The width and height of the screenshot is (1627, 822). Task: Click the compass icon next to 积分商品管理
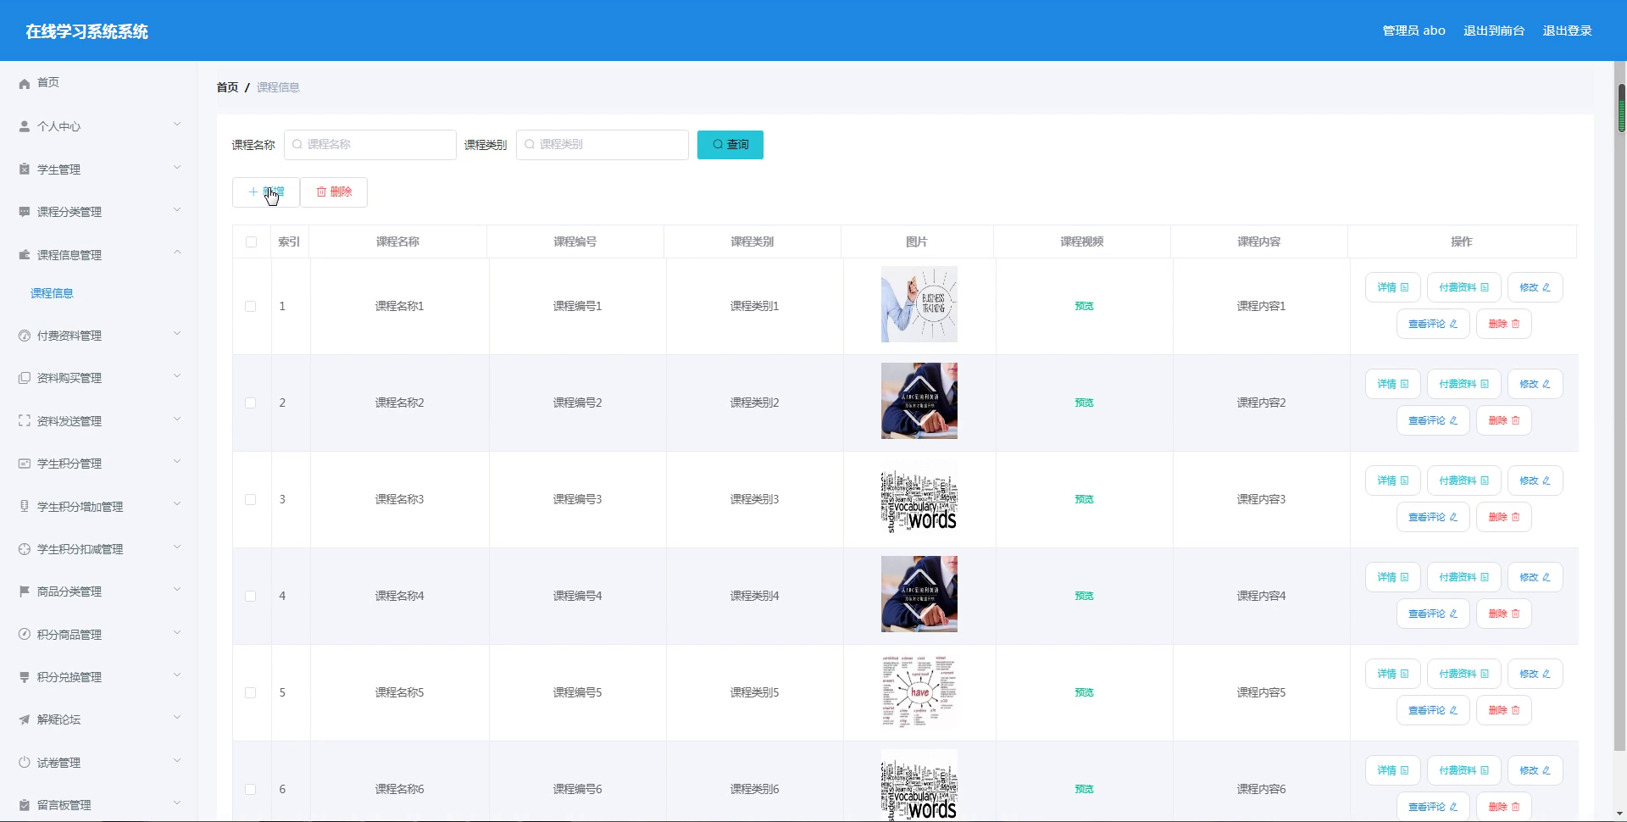click(x=25, y=635)
